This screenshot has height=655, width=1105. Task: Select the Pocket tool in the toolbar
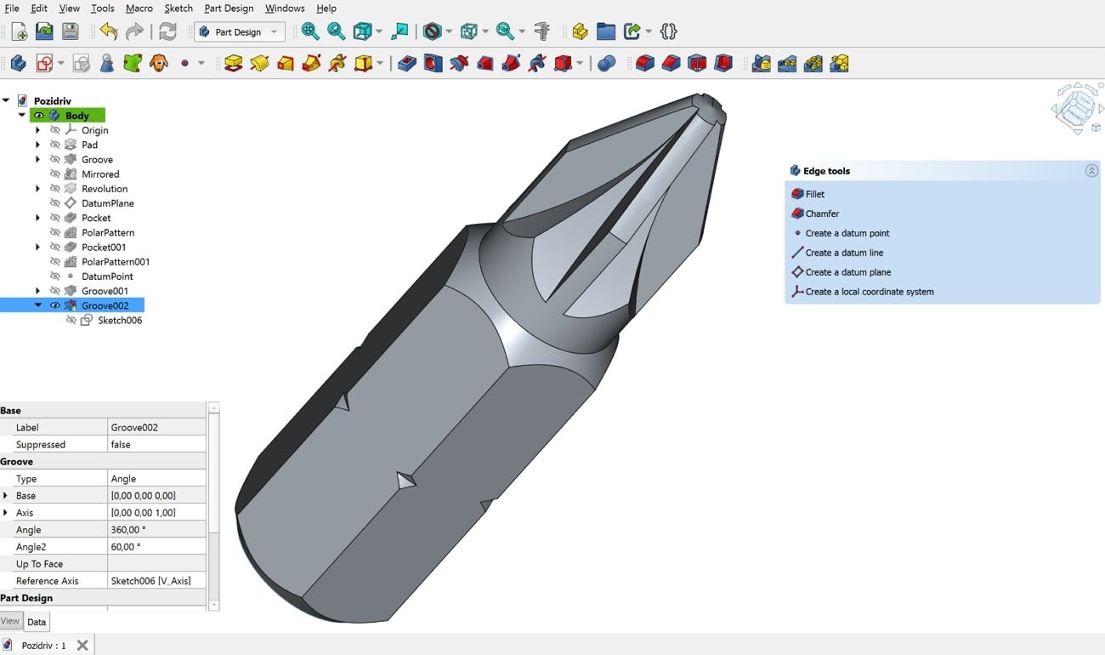click(x=405, y=63)
